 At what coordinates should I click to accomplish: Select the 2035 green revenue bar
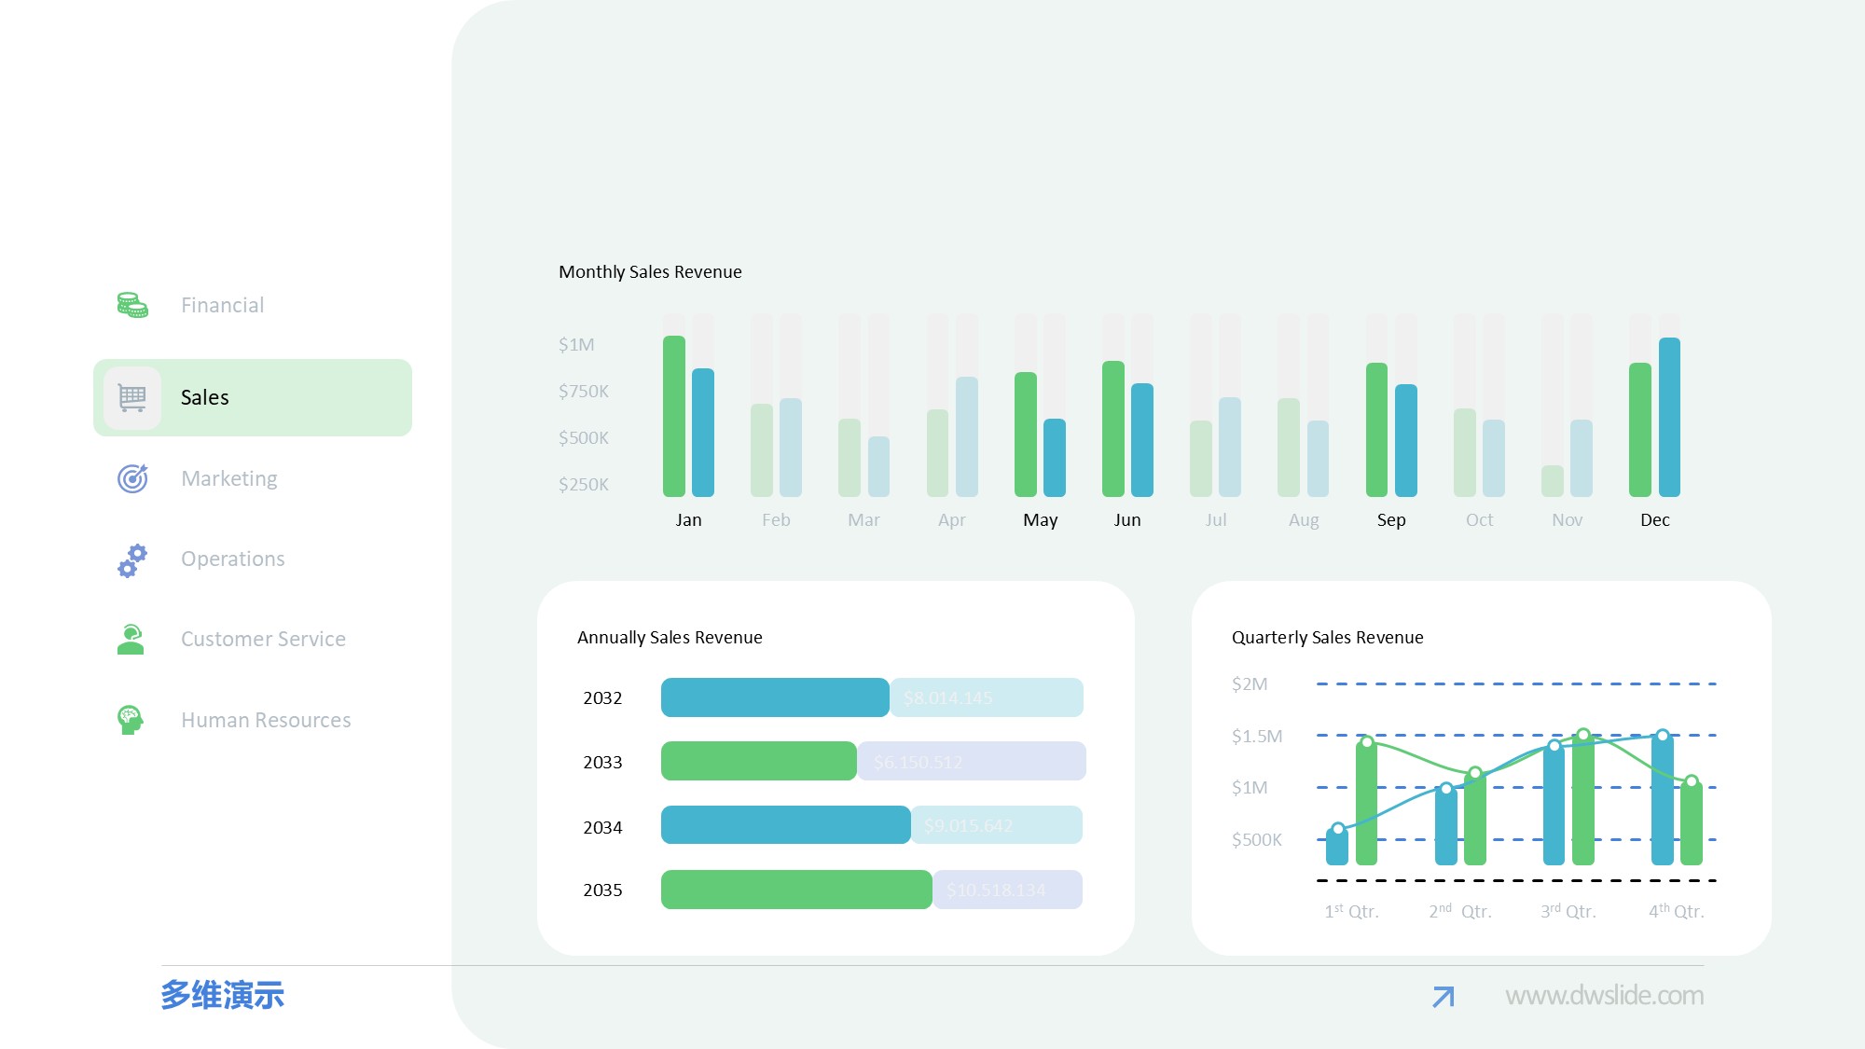pos(795,890)
